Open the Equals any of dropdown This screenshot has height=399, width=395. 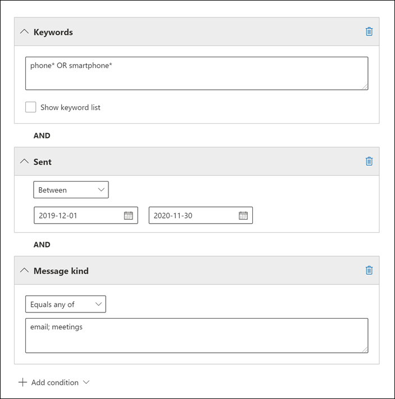pyautogui.click(x=65, y=304)
